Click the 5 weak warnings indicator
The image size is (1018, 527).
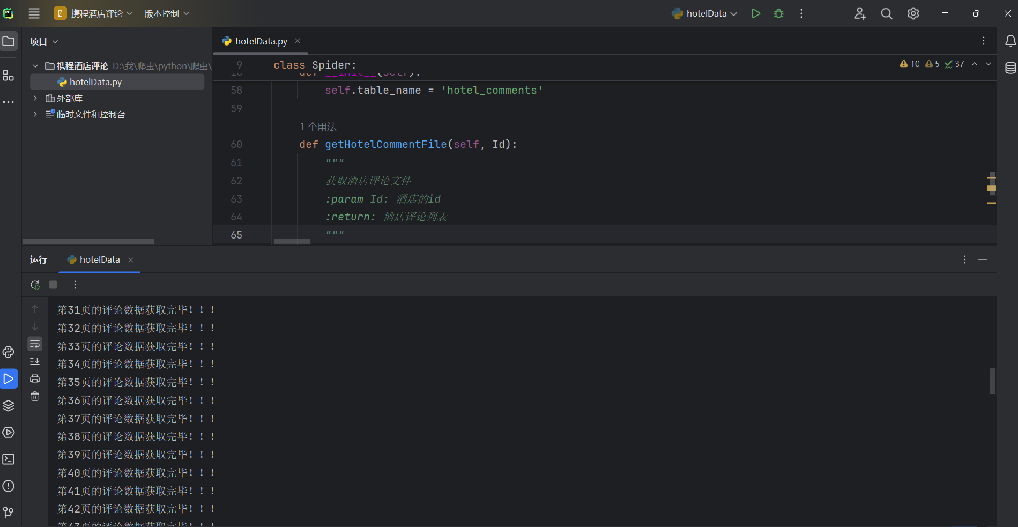pyautogui.click(x=932, y=64)
